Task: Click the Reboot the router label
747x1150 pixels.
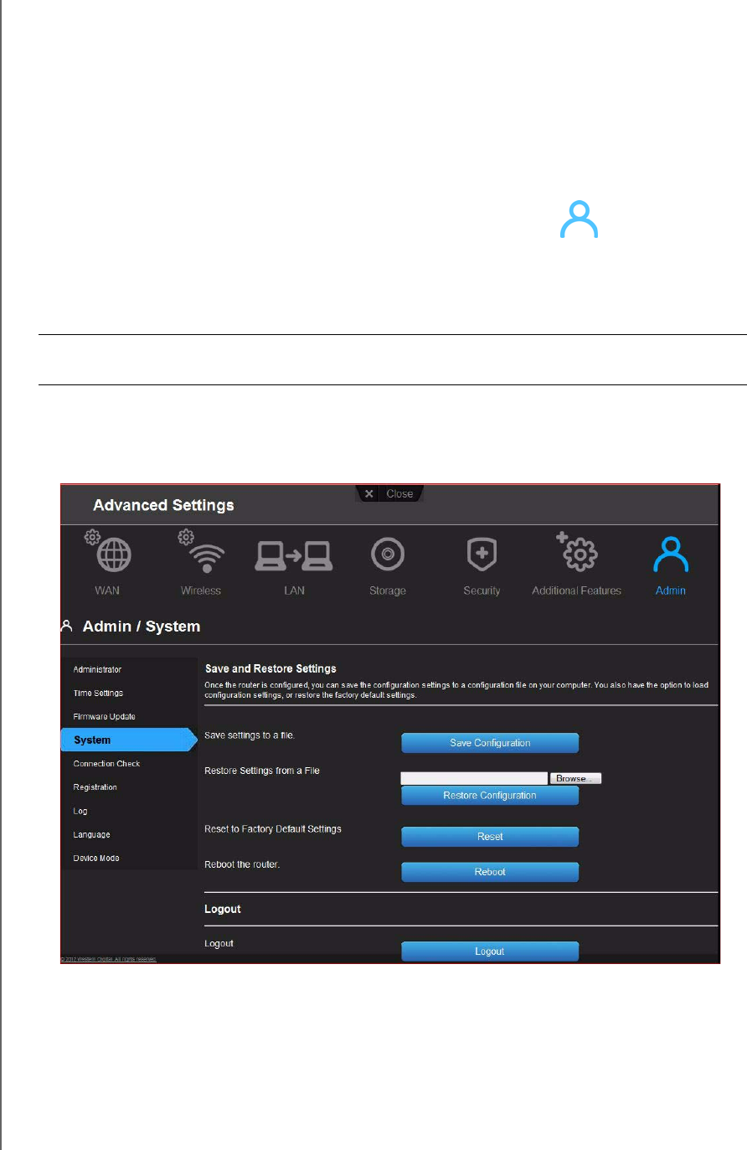Action: tap(242, 864)
